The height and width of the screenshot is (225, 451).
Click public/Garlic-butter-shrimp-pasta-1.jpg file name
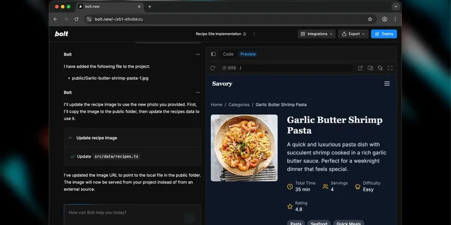[110, 78]
